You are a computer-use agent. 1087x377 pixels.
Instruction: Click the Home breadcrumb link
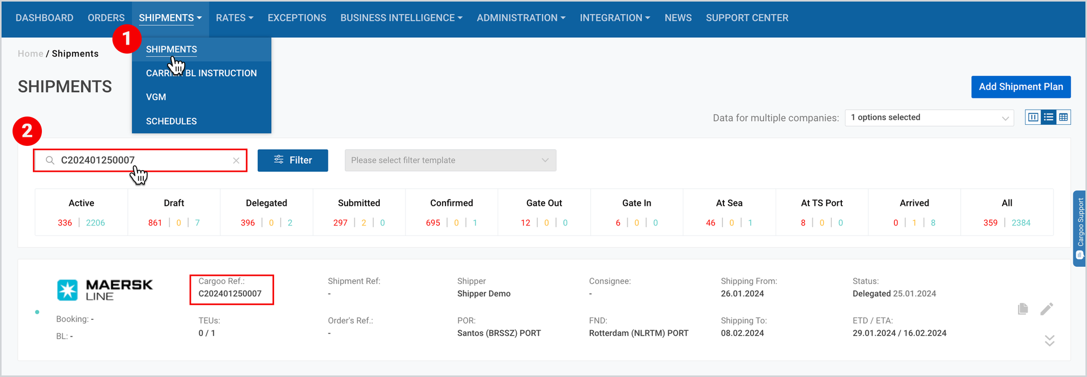[31, 54]
